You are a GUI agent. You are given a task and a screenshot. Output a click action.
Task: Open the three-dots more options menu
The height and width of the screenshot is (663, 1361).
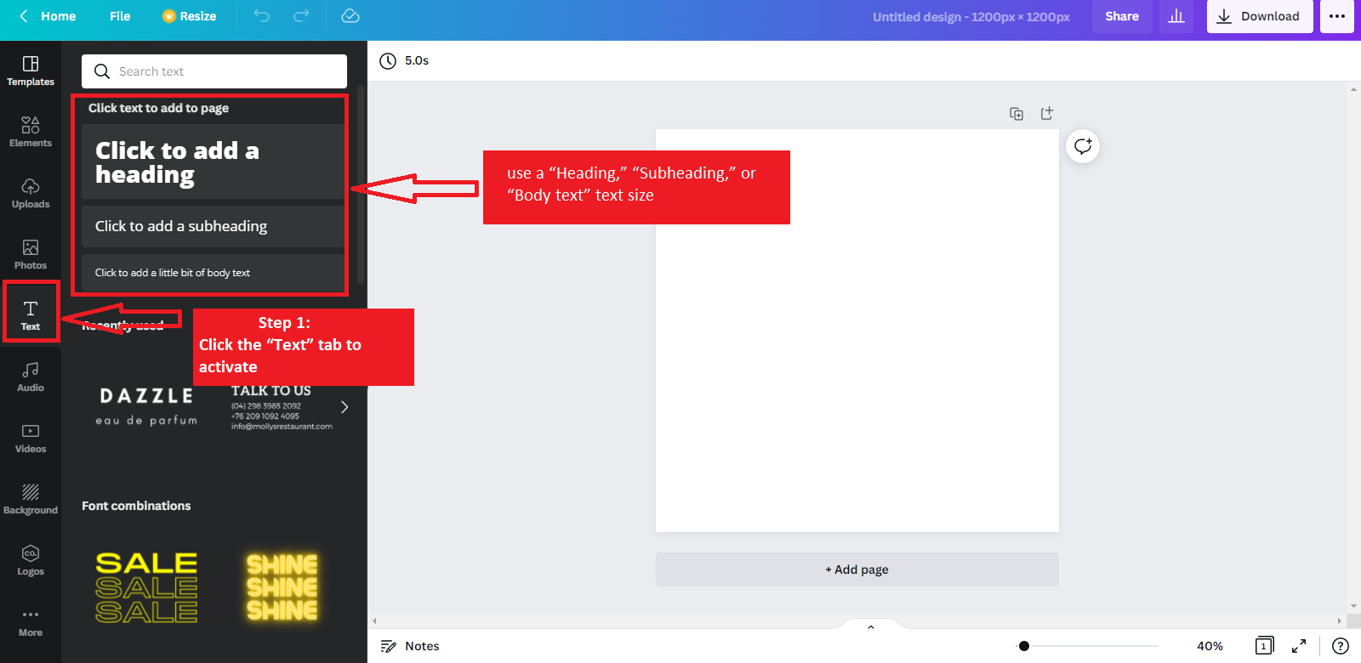coord(1336,16)
